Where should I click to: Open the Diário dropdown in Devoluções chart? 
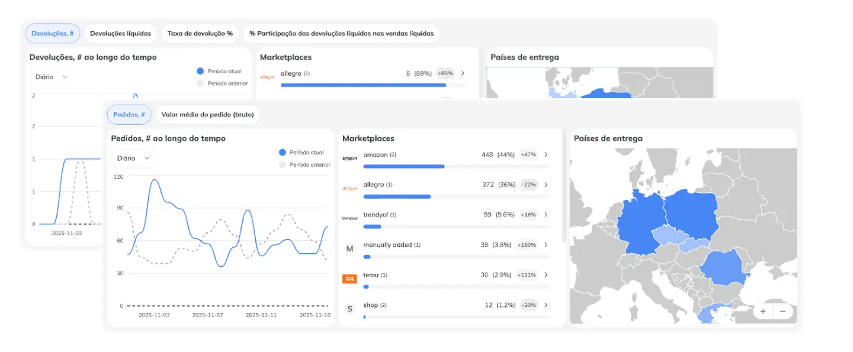click(52, 76)
